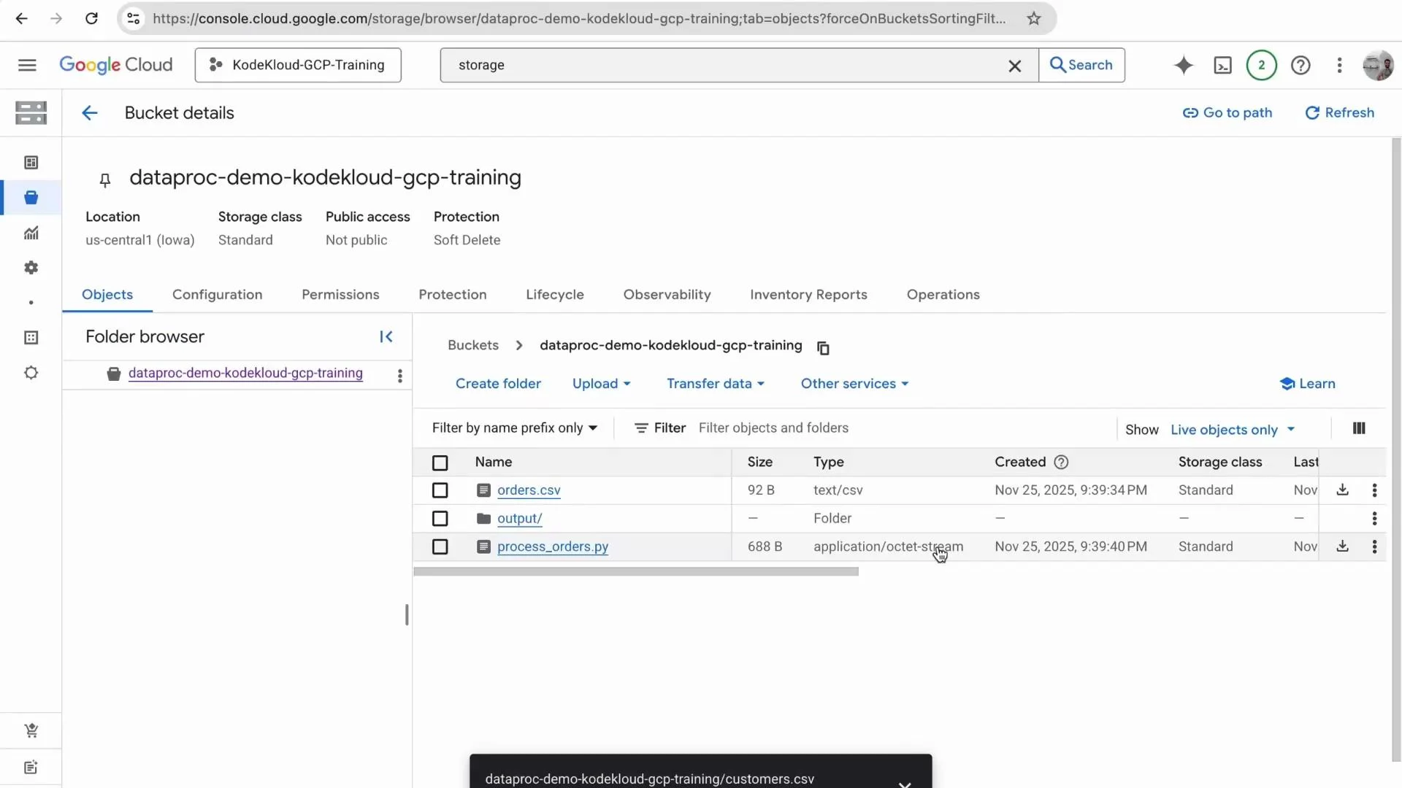Expand the Upload dropdown
The width and height of the screenshot is (1402, 788).
tap(601, 384)
